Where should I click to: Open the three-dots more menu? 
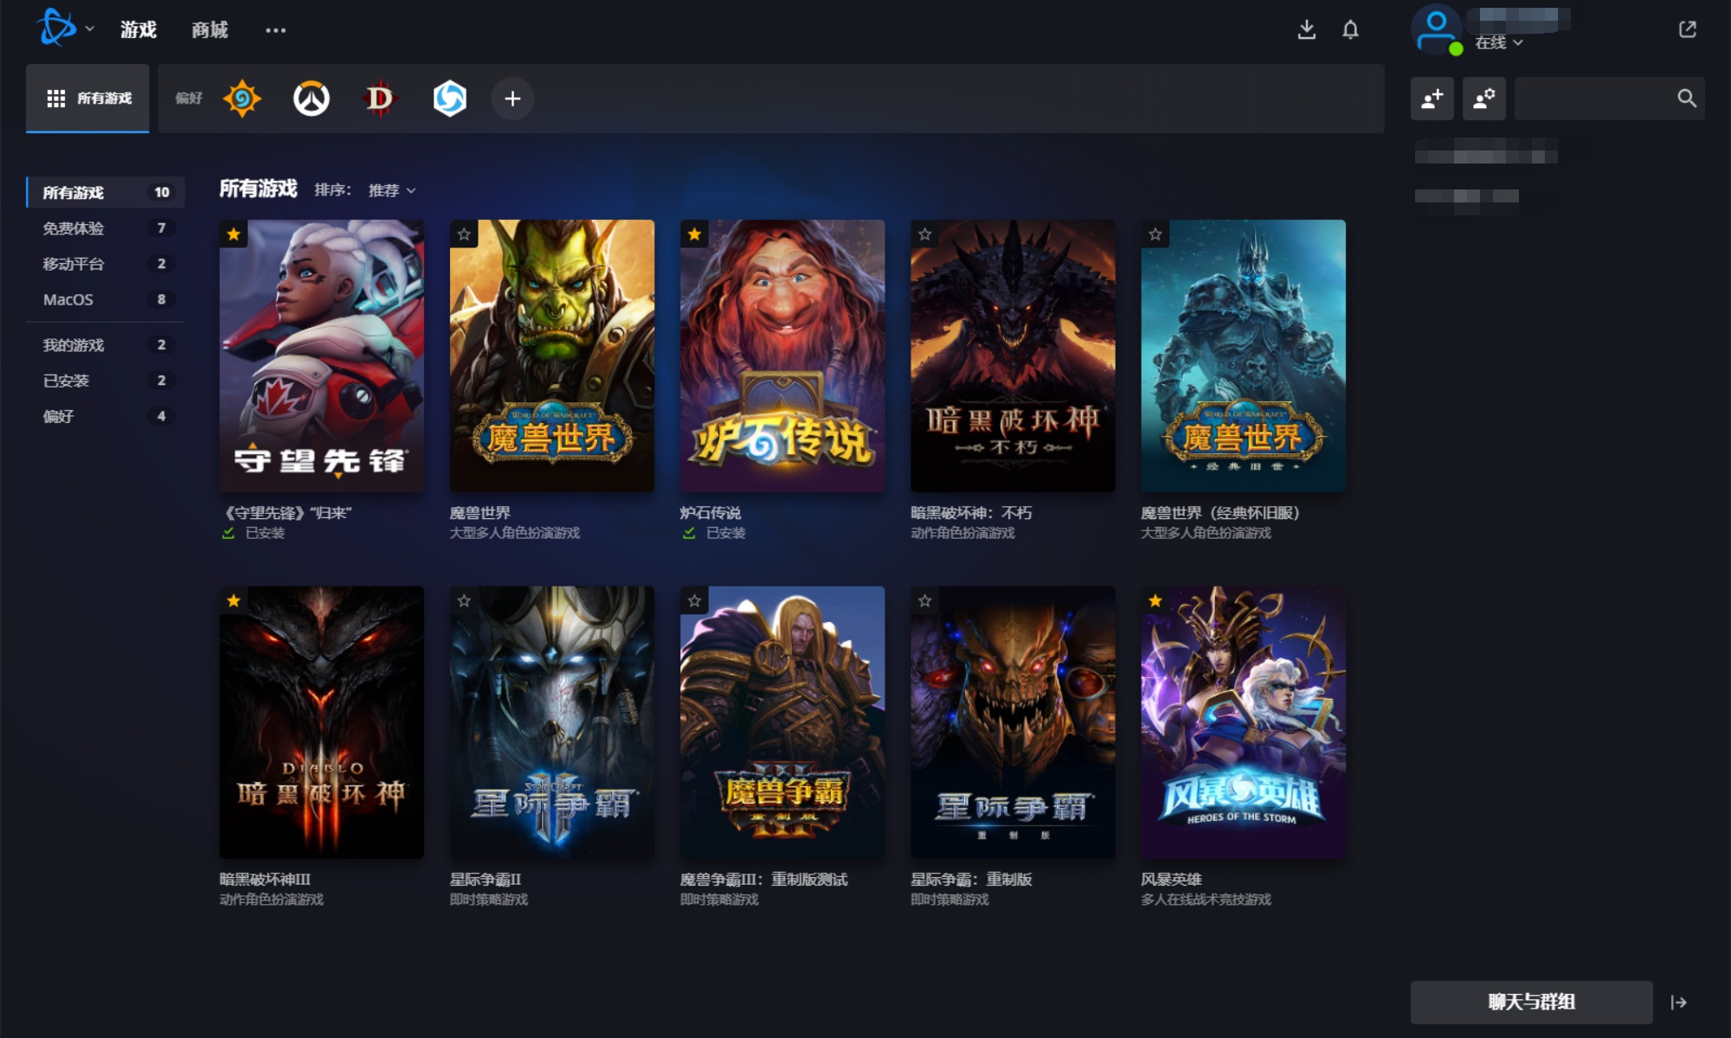(275, 30)
